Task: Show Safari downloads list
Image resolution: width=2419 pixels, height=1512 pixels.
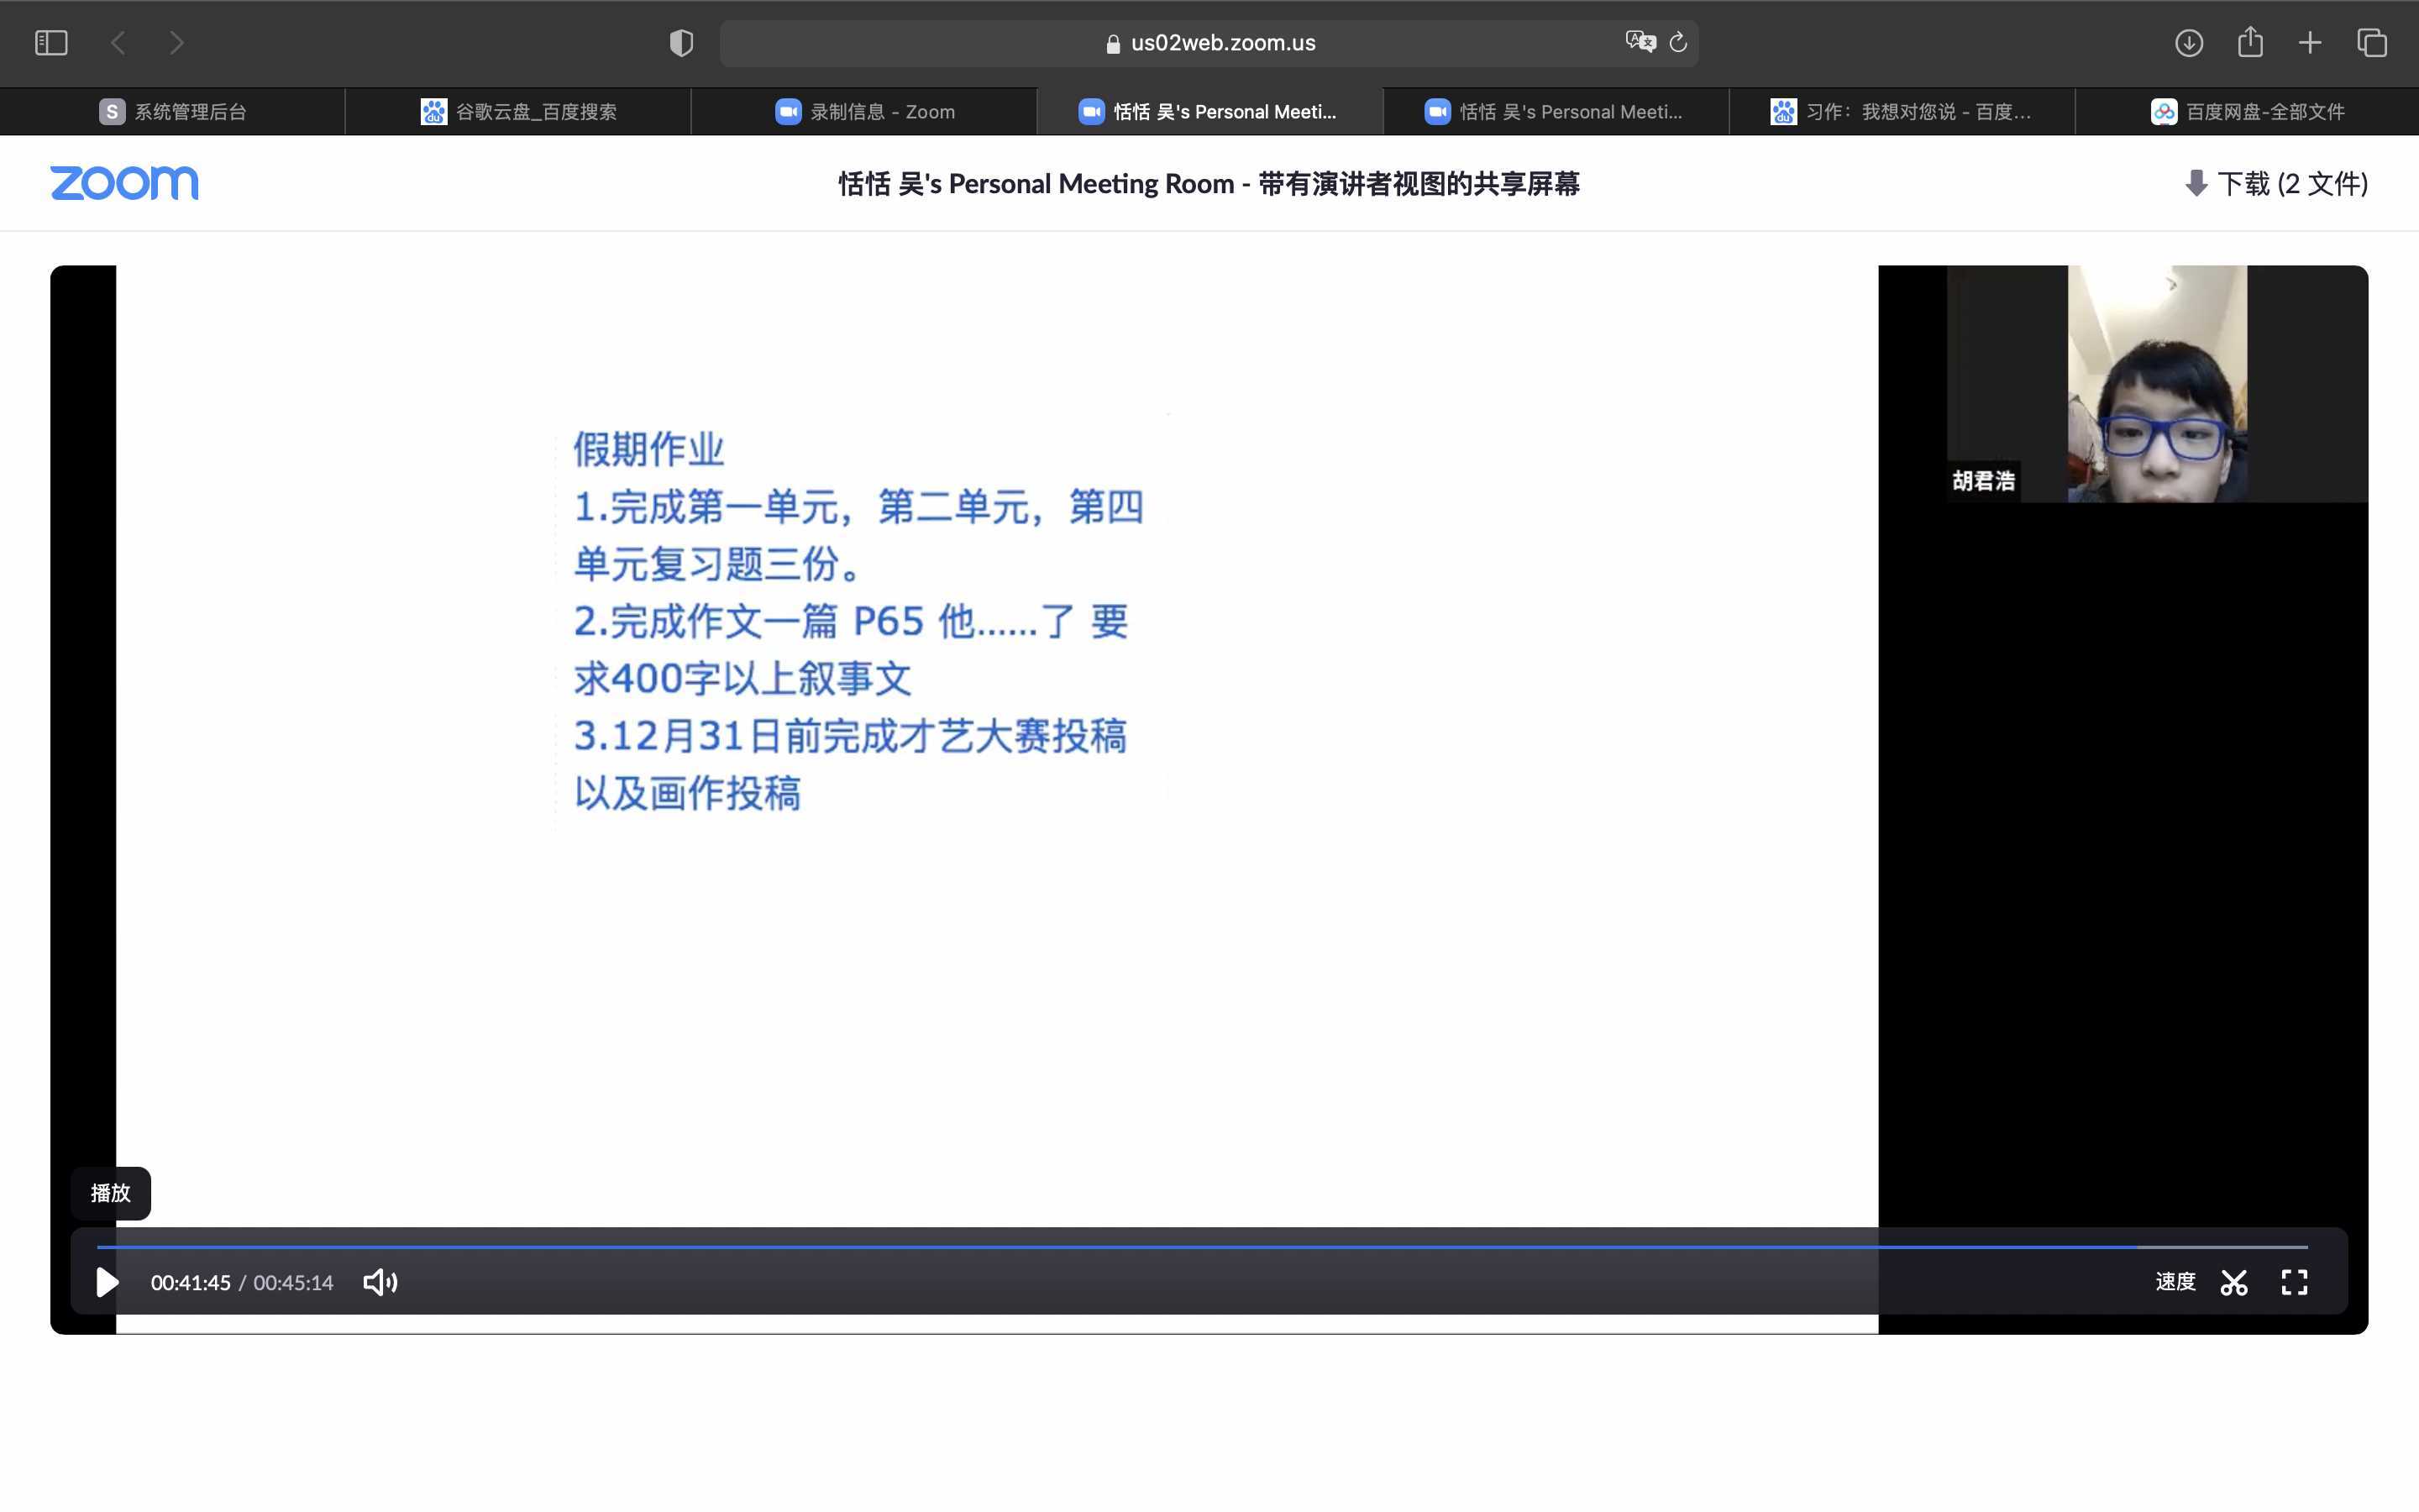Action: 2188,43
